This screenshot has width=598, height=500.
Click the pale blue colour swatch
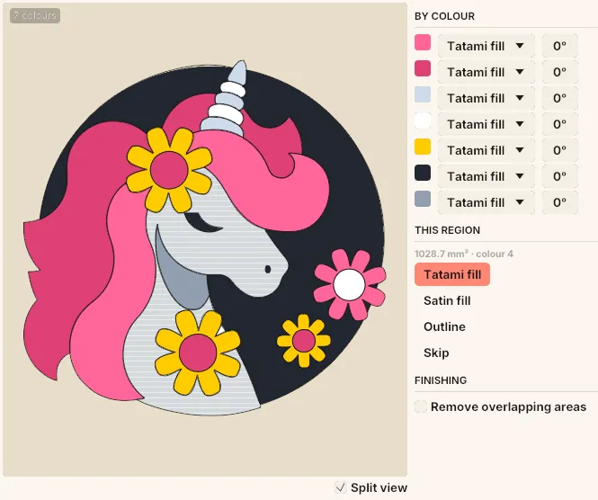pos(423,94)
